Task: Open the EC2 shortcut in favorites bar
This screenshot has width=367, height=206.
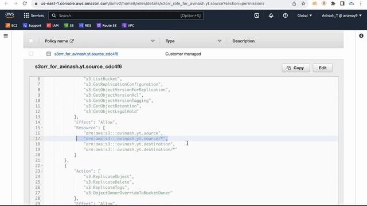Action: tap(11, 25)
